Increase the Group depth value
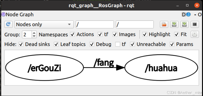This screenshot has width=203, height=96. (34, 33)
